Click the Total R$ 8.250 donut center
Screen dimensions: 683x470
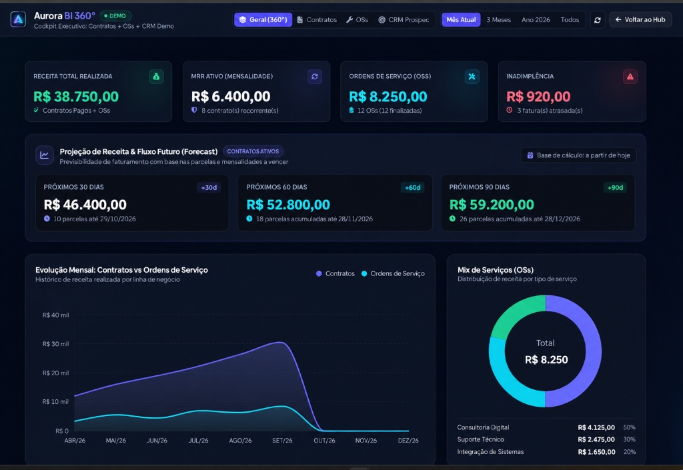546,351
